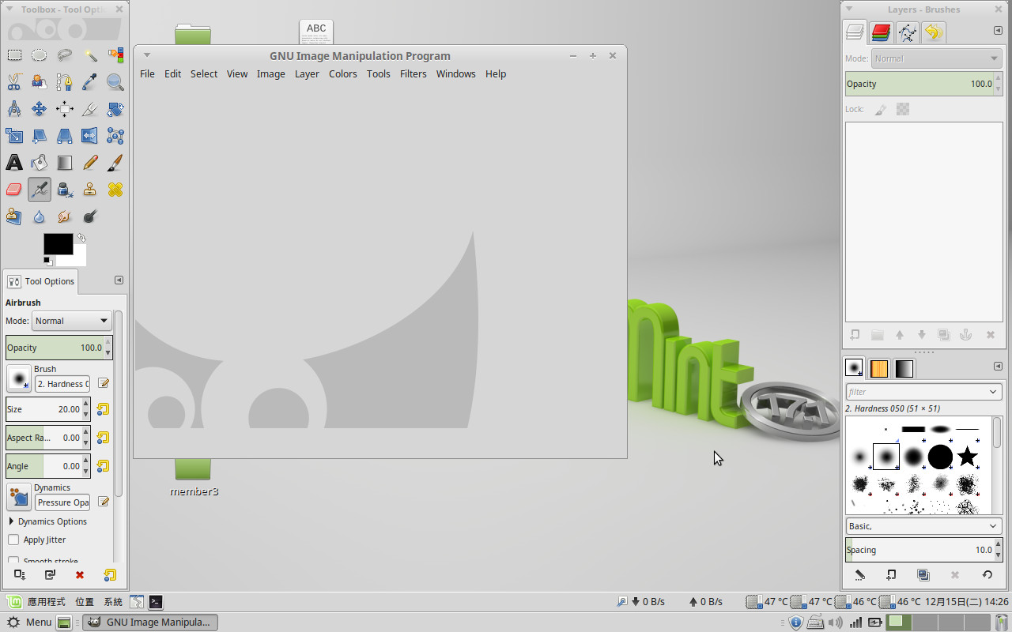Toggle Lock alpha channel checkerboard icon
Image resolution: width=1012 pixels, height=632 pixels.
903,110
